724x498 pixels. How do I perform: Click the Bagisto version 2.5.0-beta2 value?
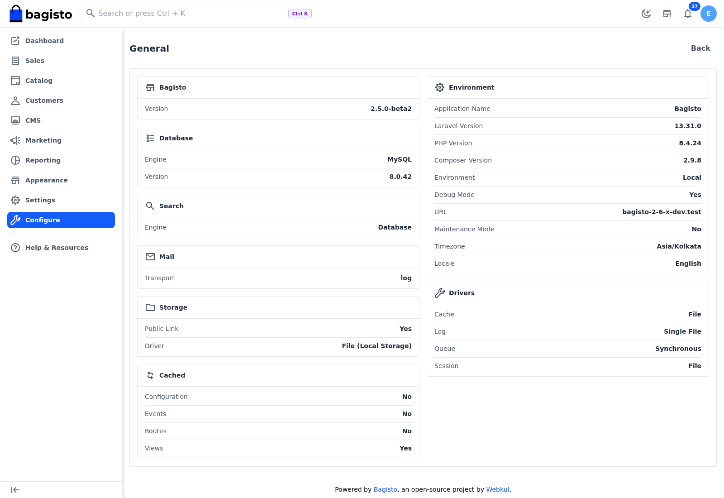click(x=391, y=109)
